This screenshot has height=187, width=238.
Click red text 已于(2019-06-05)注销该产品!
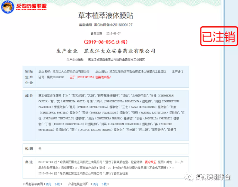(x=90, y=77)
